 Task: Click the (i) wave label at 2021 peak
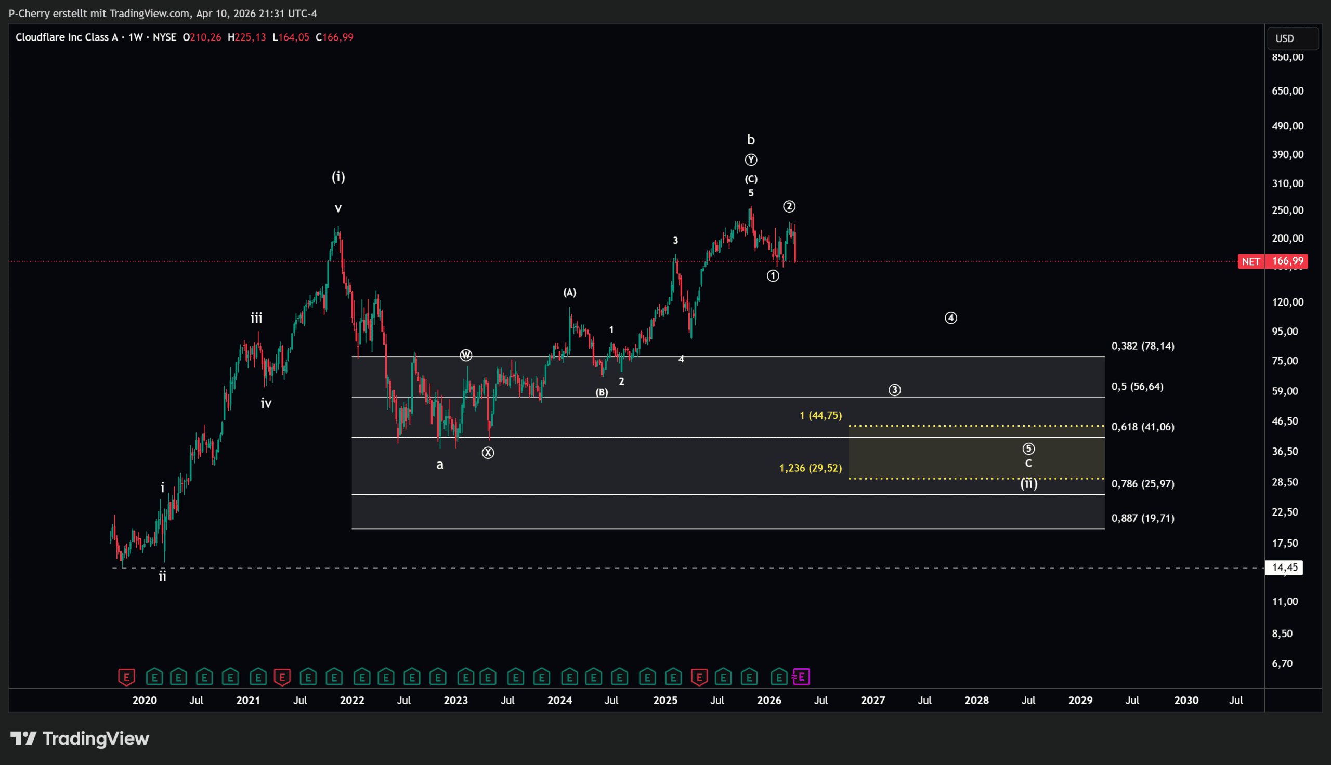(x=338, y=177)
